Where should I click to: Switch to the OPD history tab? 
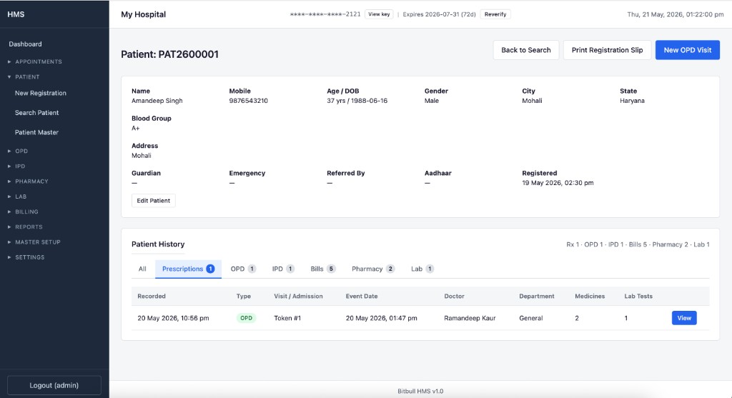click(243, 269)
